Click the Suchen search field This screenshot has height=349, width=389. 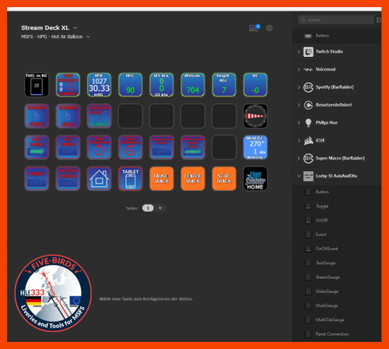(x=336, y=19)
